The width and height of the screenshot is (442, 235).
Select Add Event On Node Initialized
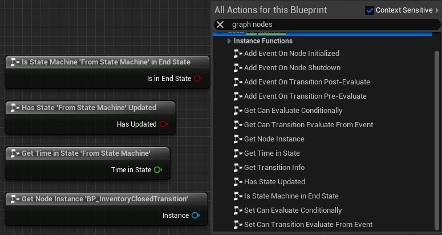click(x=291, y=54)
